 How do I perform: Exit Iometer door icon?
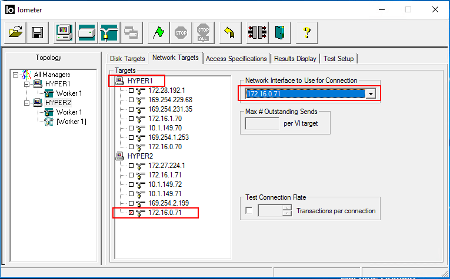279,32
